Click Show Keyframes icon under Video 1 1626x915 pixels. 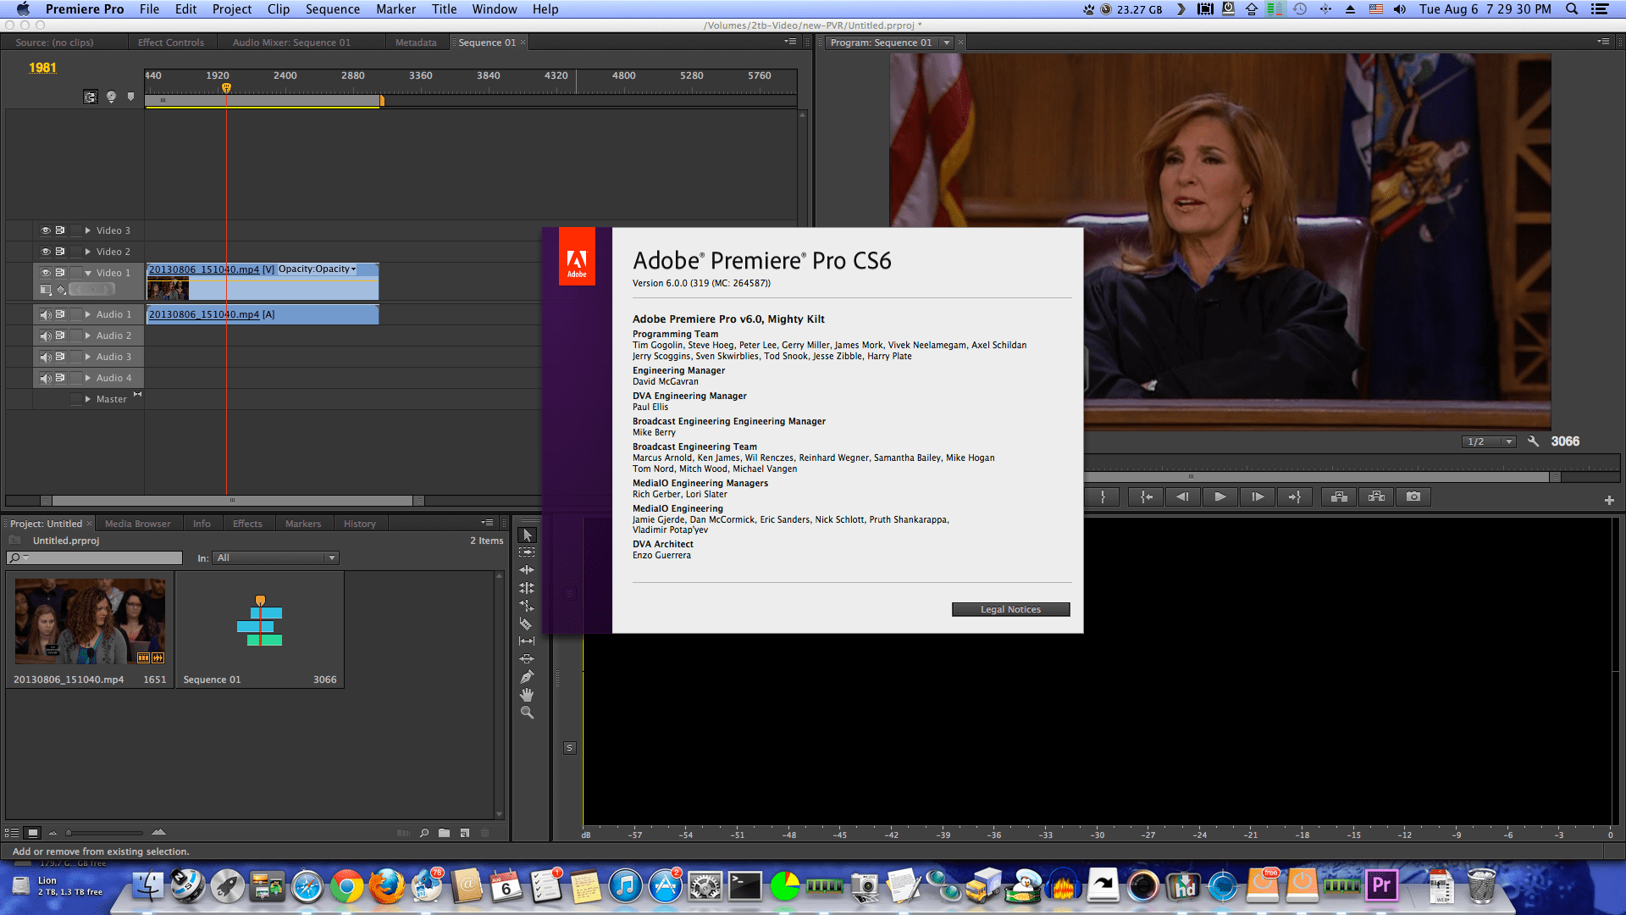[x=61, y=290]
